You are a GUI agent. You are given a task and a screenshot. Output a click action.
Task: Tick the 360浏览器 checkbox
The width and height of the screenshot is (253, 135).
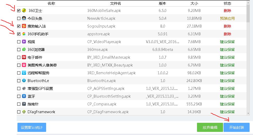coord(19,50)
